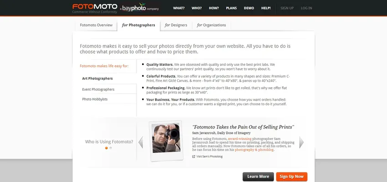Viewport: 387px width, 182px height.
Task: Open the HOW? menu item
Action: click(x=214, y=8)
